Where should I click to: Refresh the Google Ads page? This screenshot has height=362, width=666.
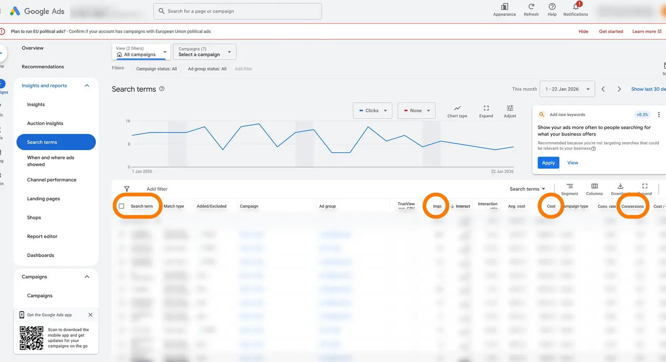point(531,10)
